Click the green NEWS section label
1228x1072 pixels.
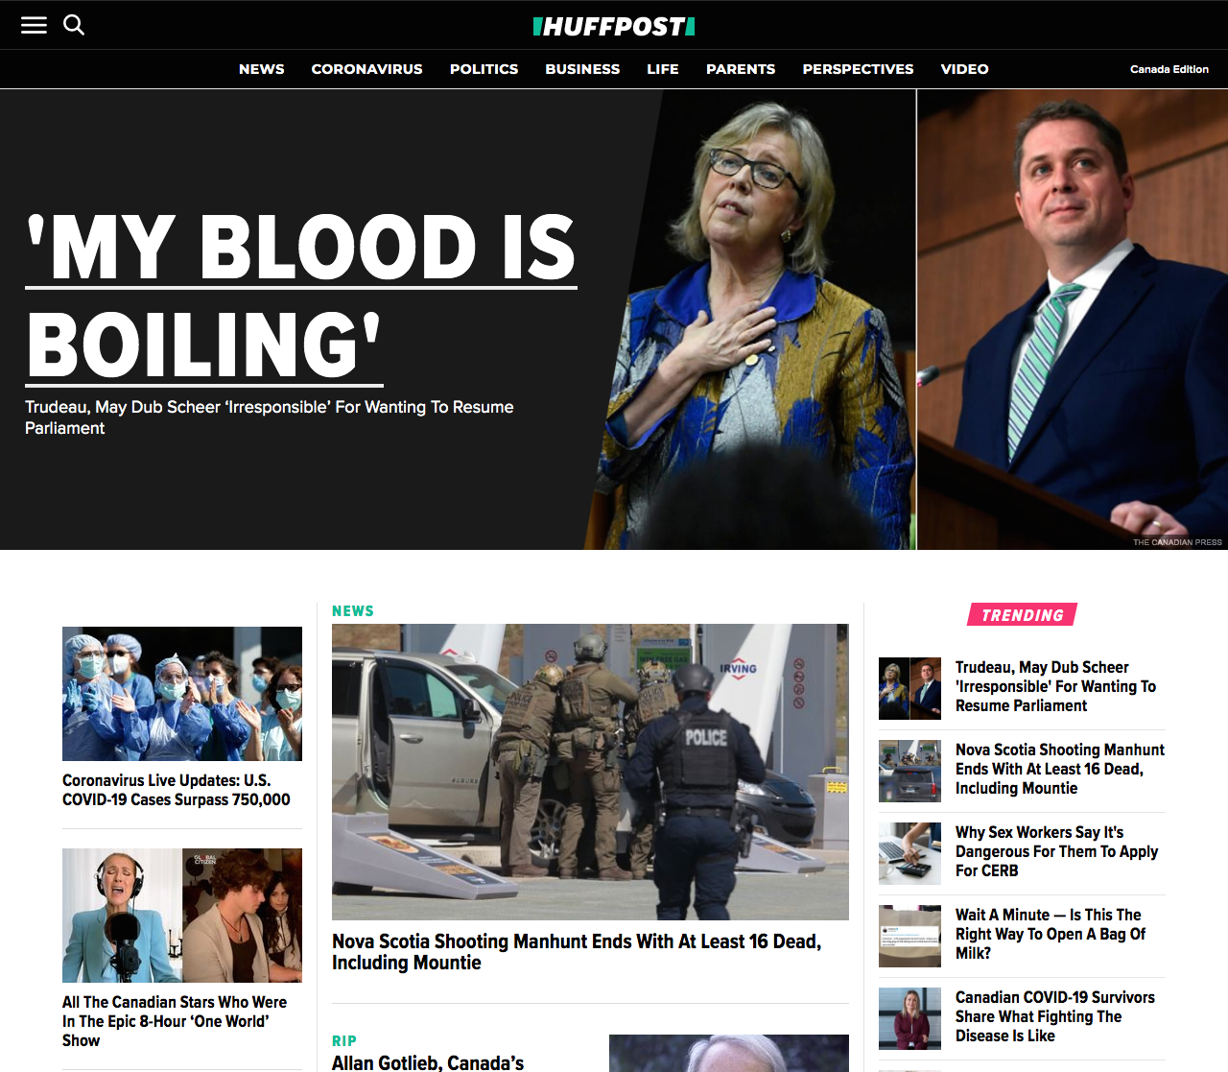point(353,611)
